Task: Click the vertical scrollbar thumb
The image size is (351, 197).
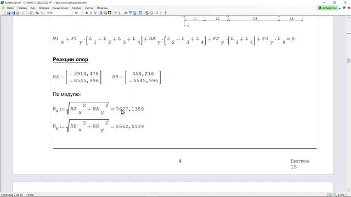Action: tap(349, 61)
